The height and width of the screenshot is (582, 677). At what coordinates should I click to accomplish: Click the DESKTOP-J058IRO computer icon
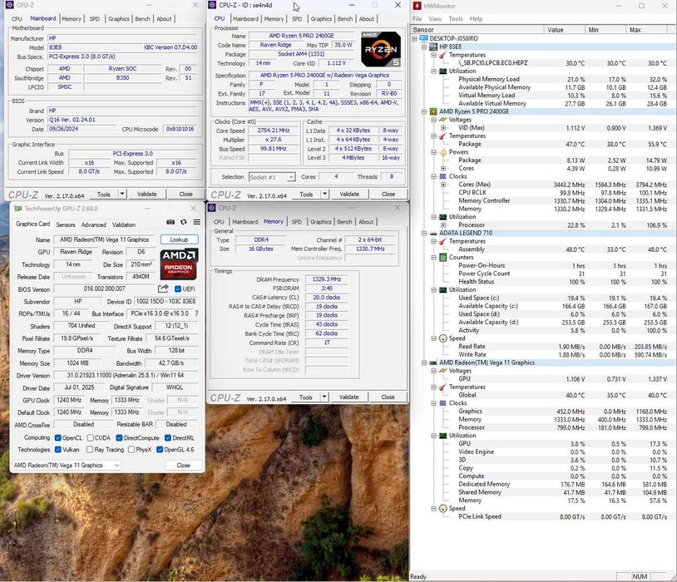coord(423,38)
